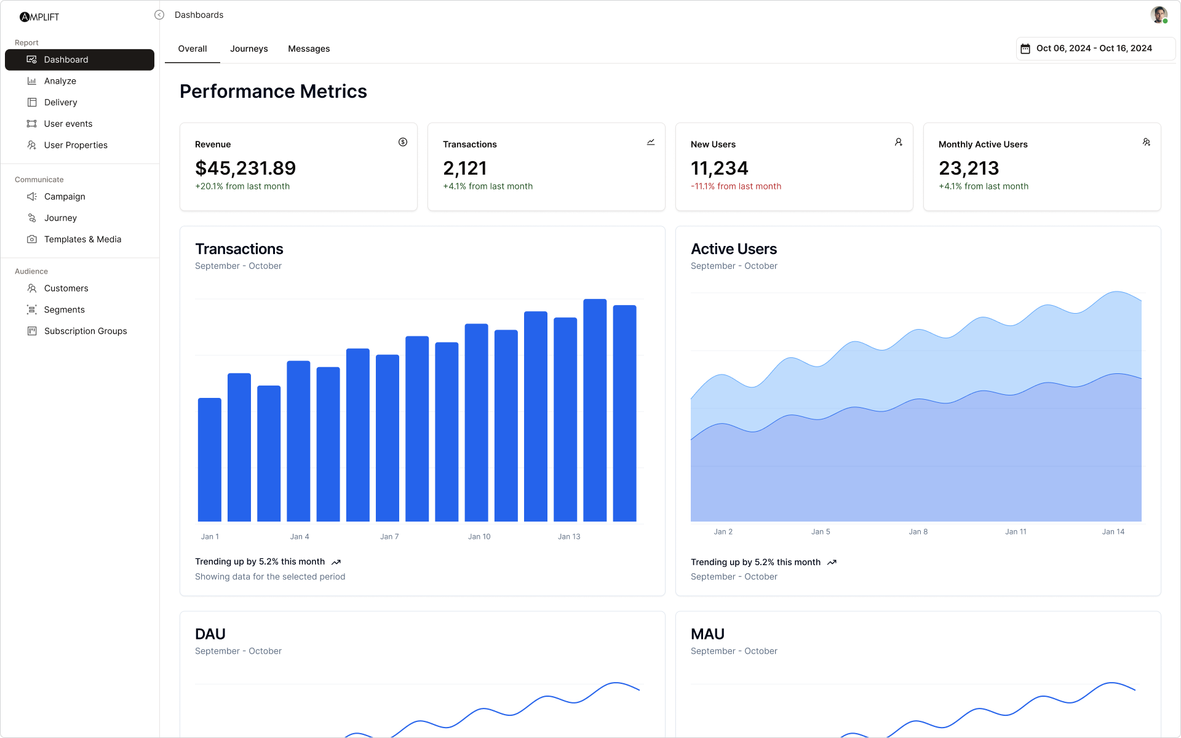The height and width of the screenshot is (738, 1181).
Task: Select the Dashboard icon in the sidebar
Action: (32, 60)
